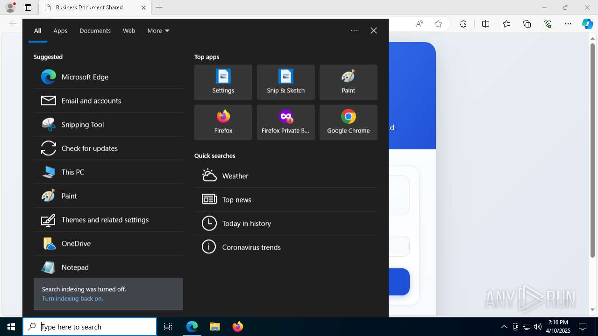598x336 pixels.
Task: Focus the Type here to search box
Action: pyautogui.click(x=90, y=327)
